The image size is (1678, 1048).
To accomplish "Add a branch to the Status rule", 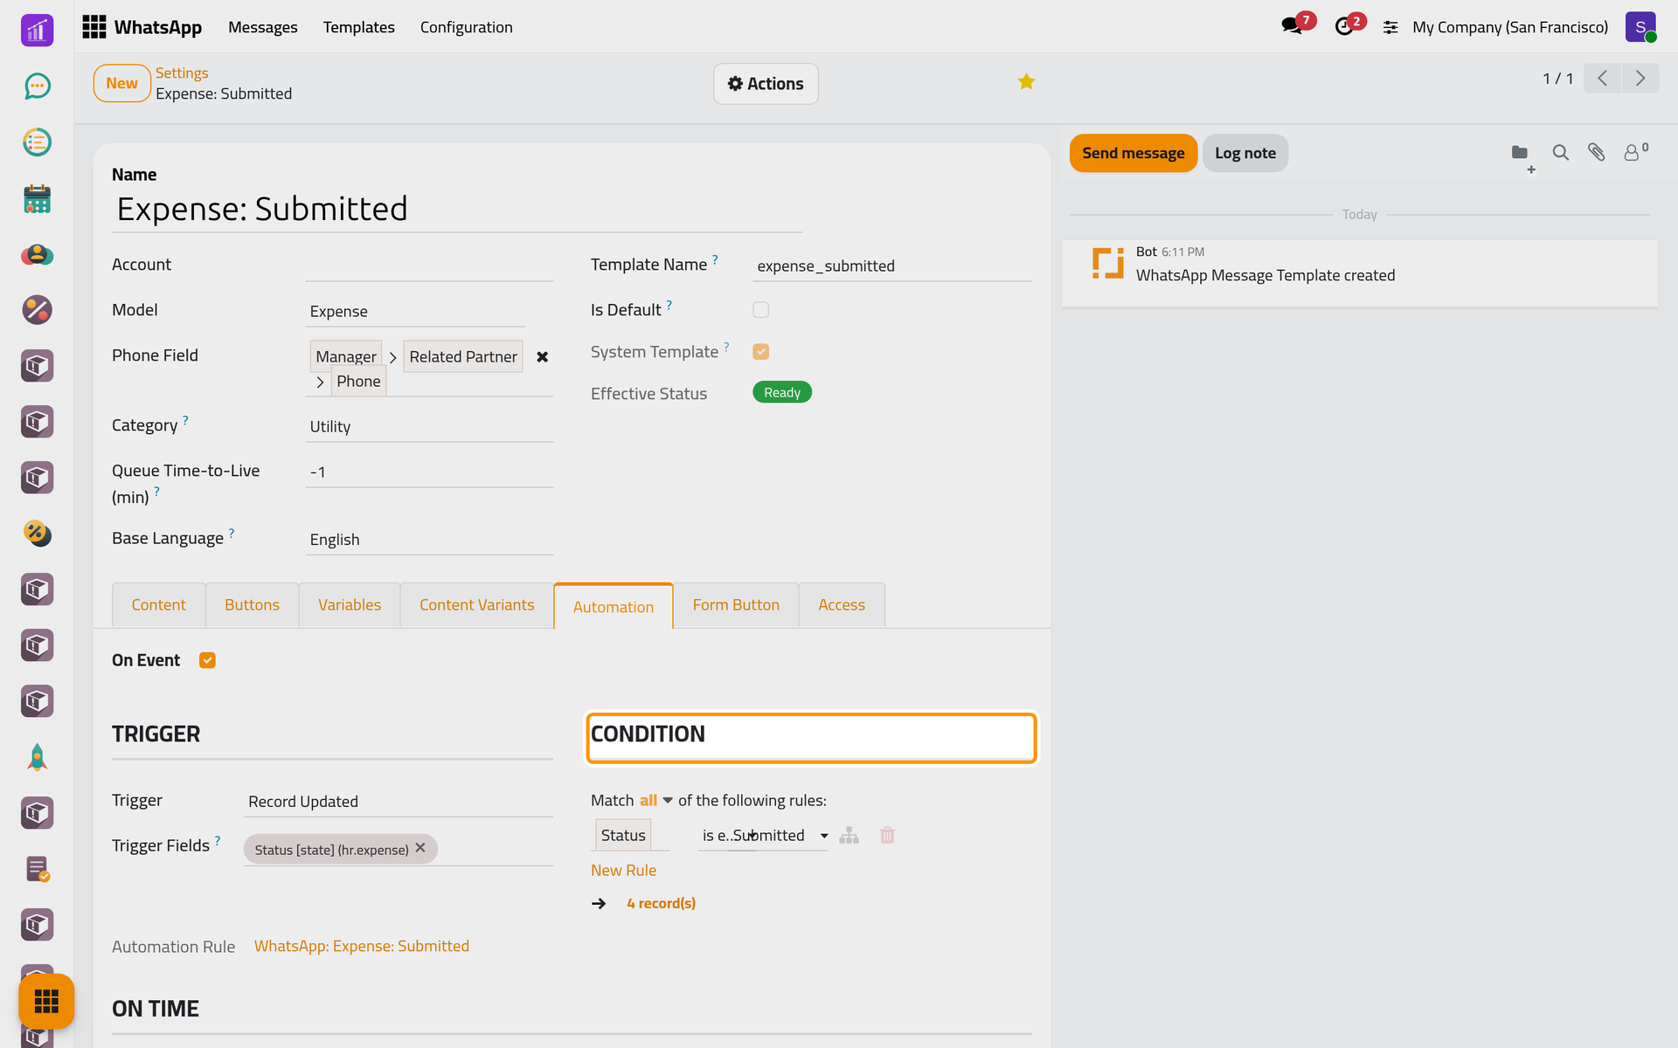I will tap(849, 836).
